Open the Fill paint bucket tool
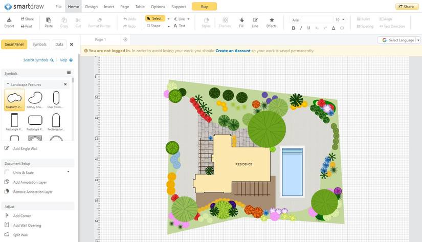The width and height of the screenshot is (422, 242). pos(241,20)
